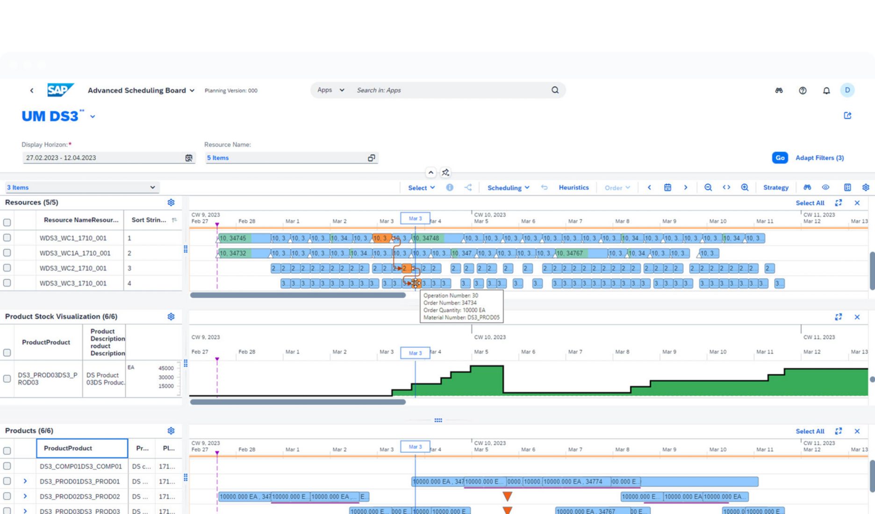
Task: Click the Mar 3 timeline marker
Action: pyautogui.click(x=414, y=218)
